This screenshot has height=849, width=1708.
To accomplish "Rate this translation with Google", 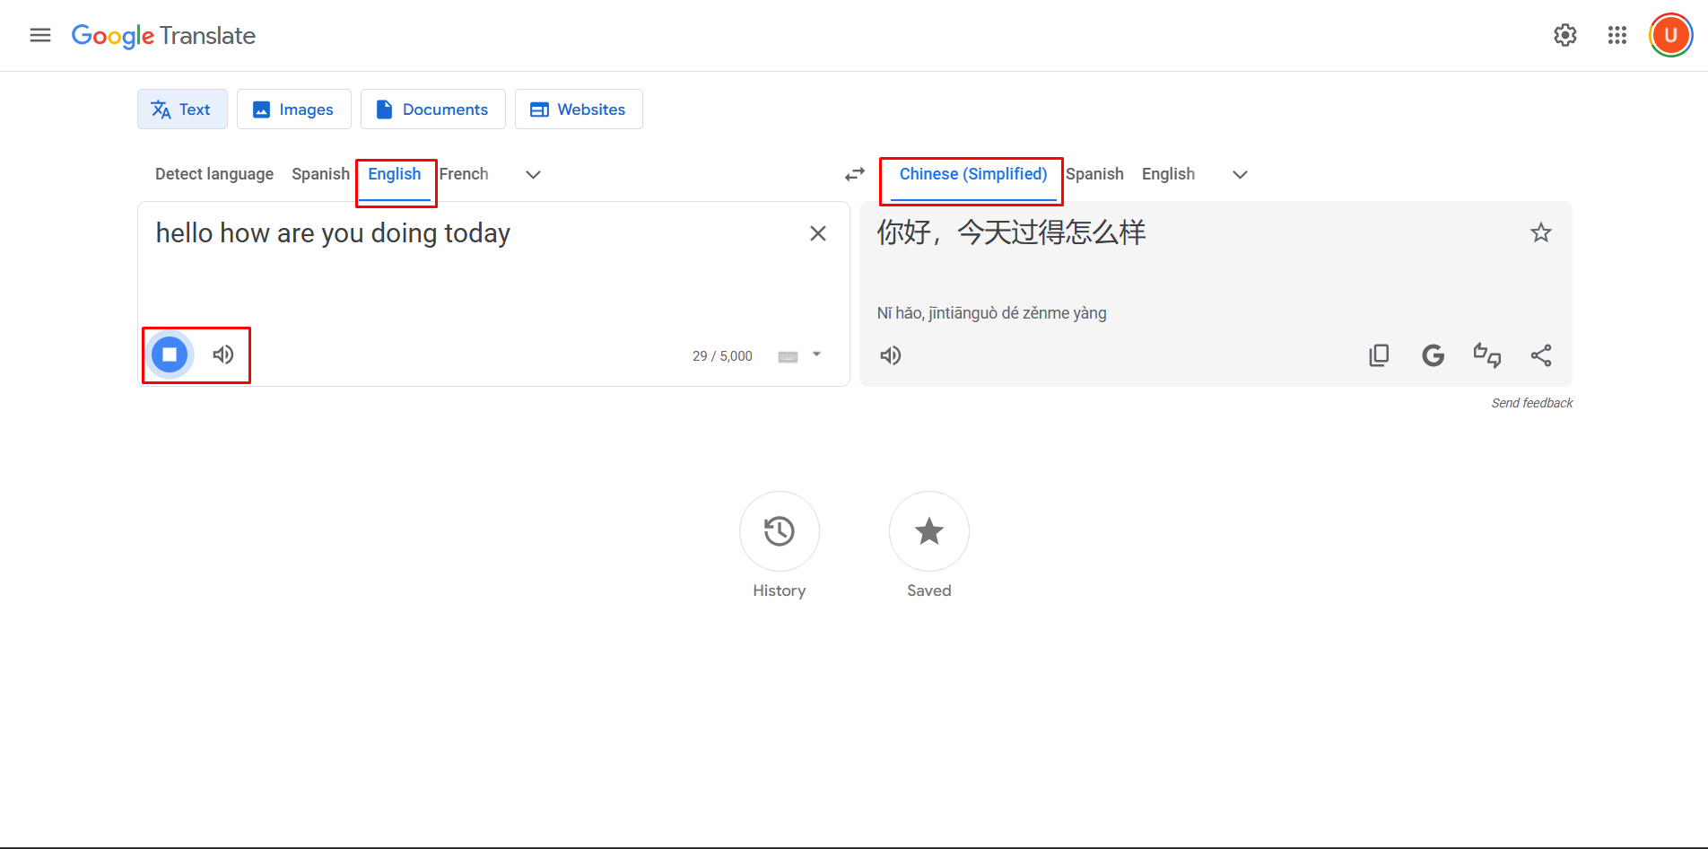I will pos(1433,355).
